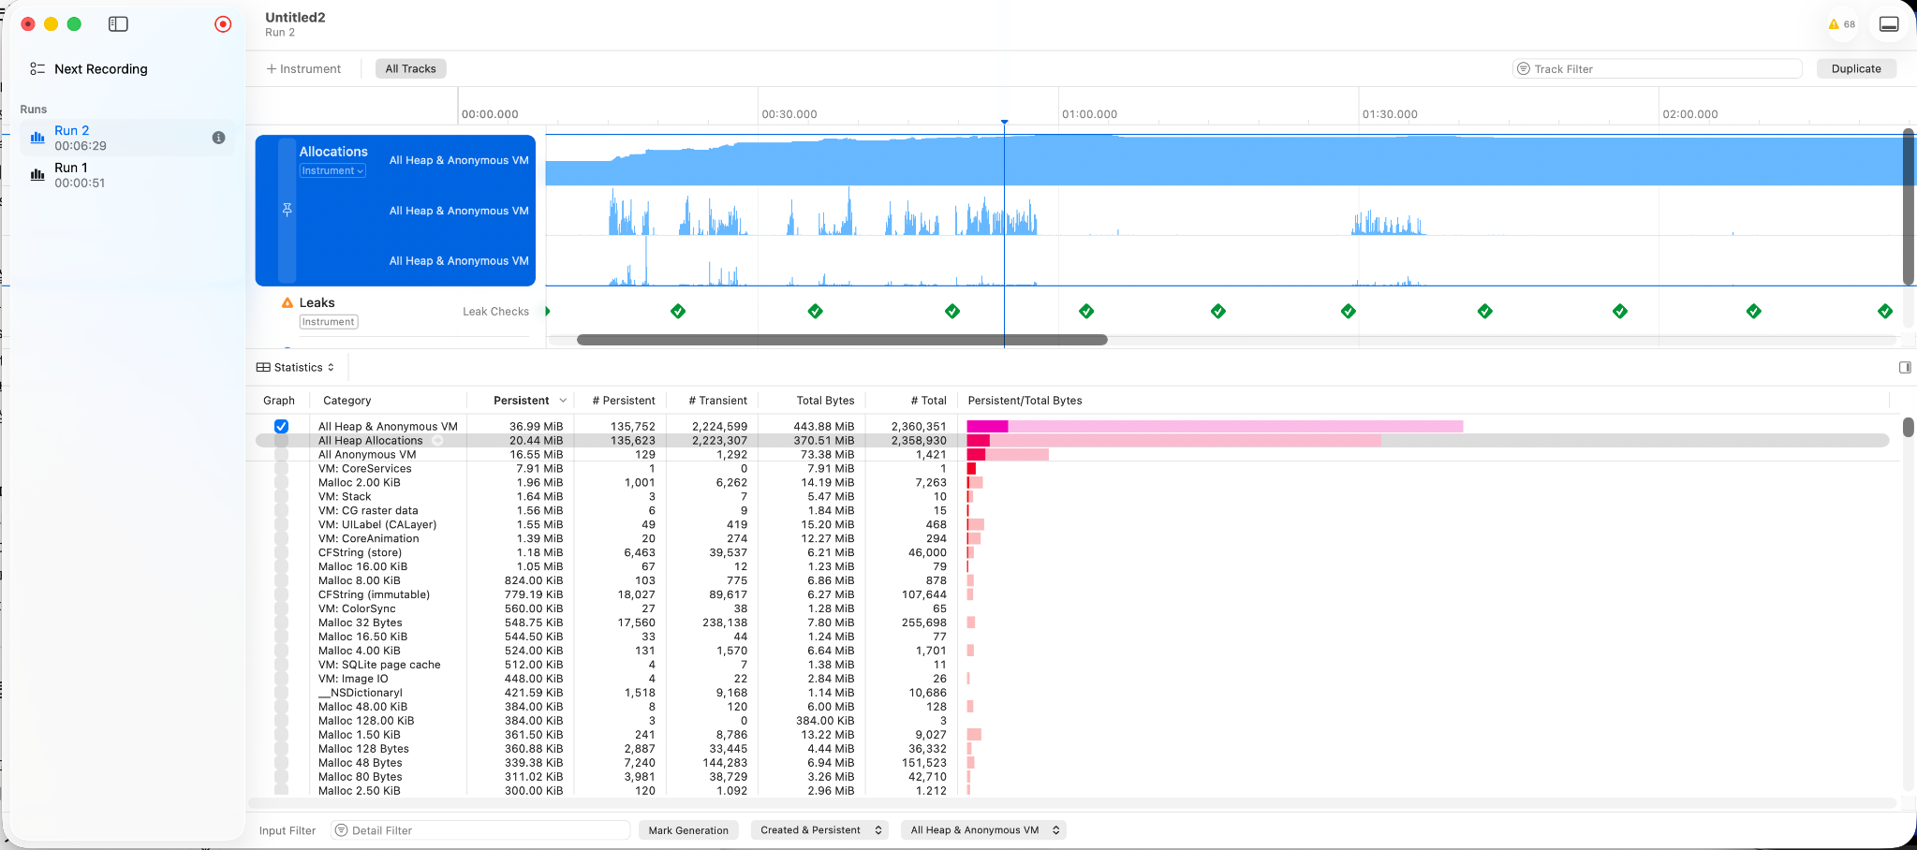Image resolution: width=1917 pixels, height=850 pixels.
Task: Click the tracks area vertical scrollbar
Action: [1908, 207]
